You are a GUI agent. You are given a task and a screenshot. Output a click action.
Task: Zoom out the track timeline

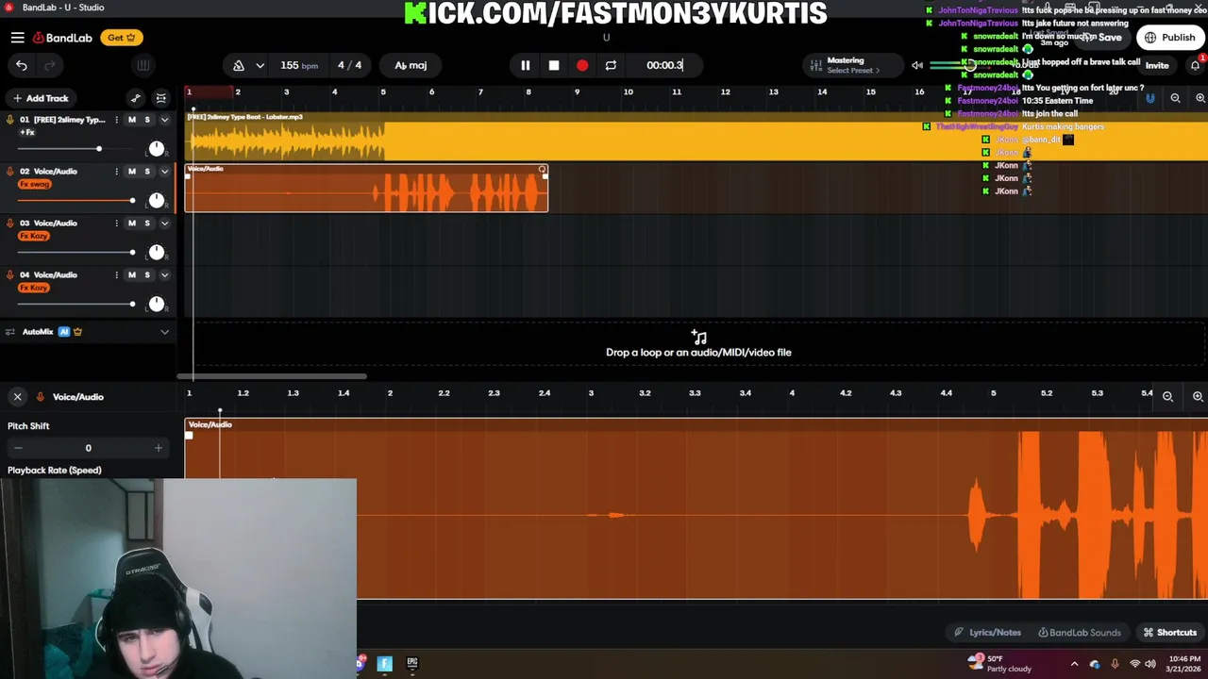click(1175, 98)
